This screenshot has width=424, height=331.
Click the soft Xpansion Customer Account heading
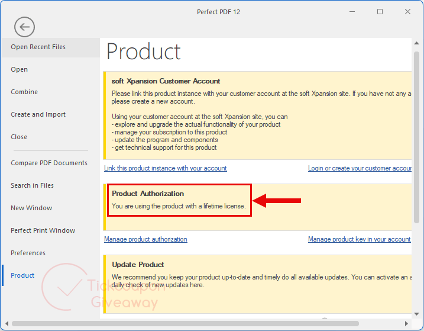(x=166, y=81)
